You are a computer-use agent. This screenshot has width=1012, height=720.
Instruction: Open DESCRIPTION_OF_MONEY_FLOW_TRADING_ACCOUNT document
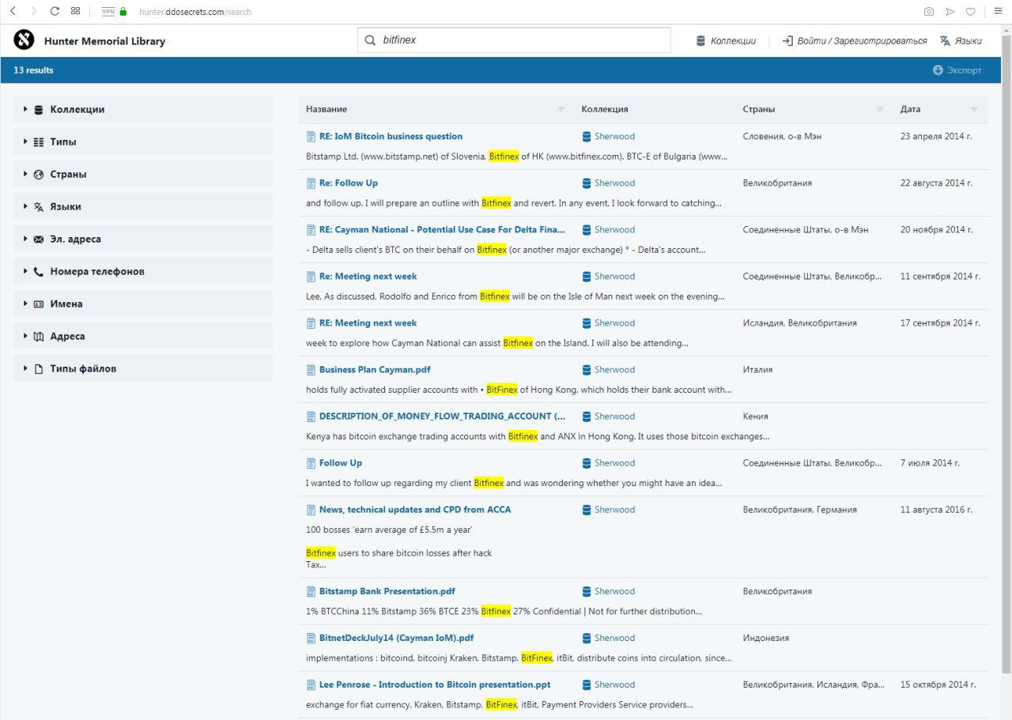[442, 417]
